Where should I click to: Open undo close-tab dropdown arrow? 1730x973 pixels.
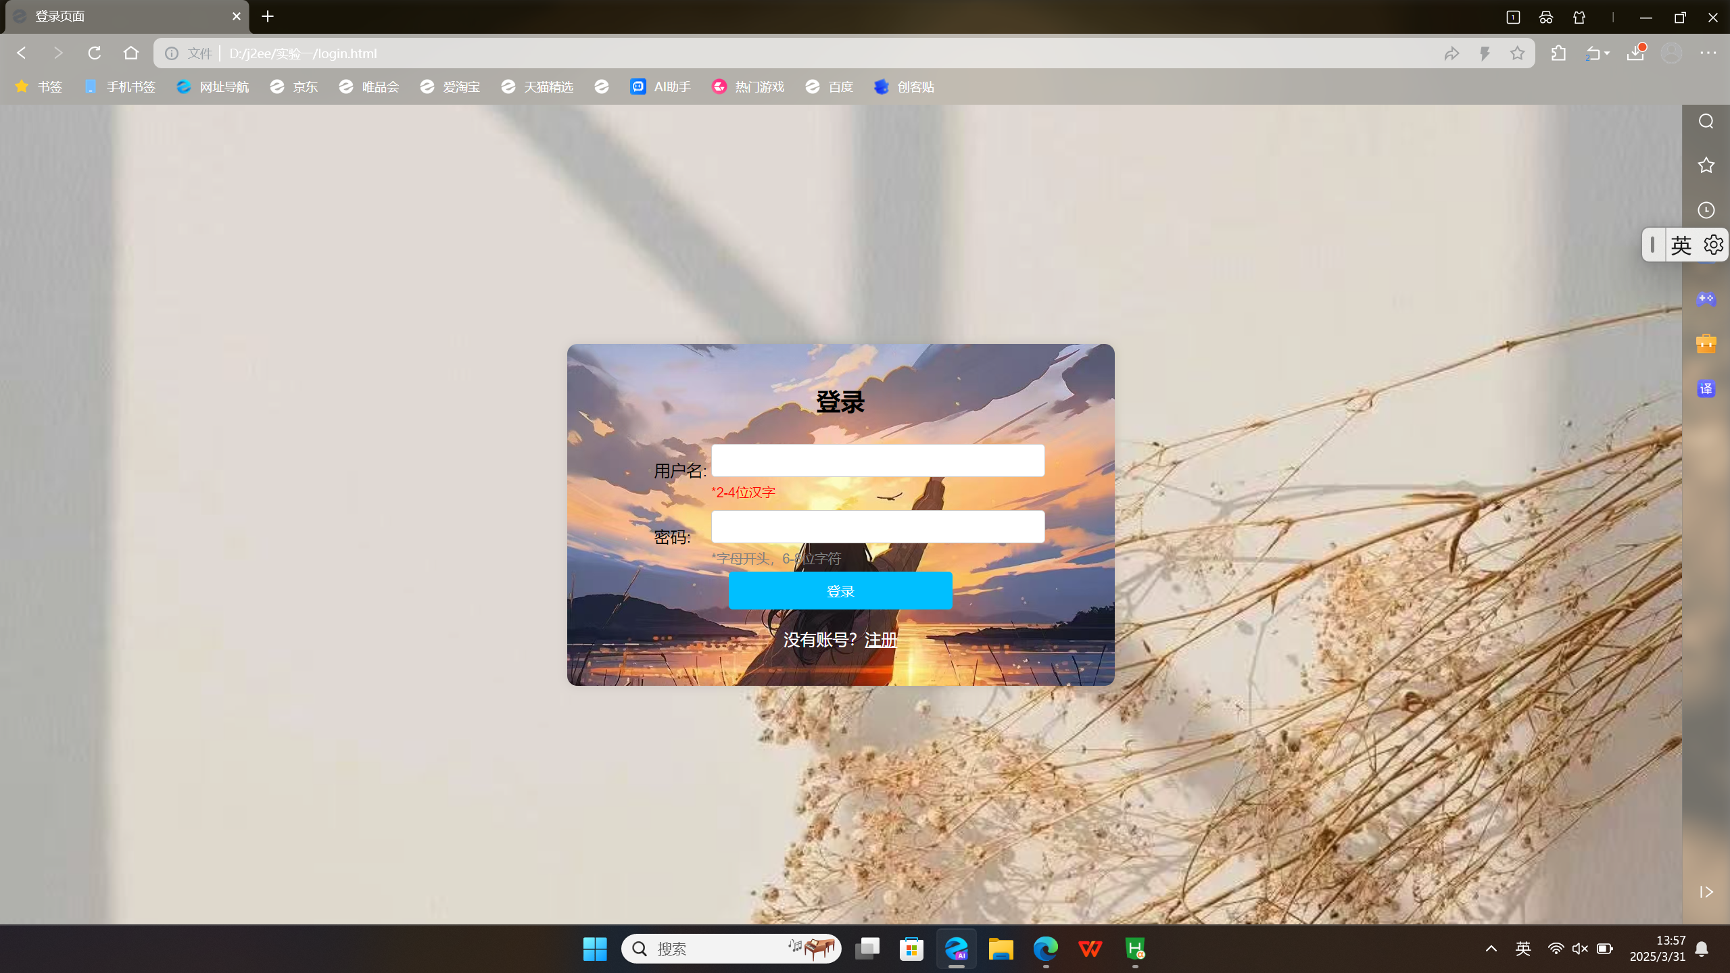[x=1606, y=53]
